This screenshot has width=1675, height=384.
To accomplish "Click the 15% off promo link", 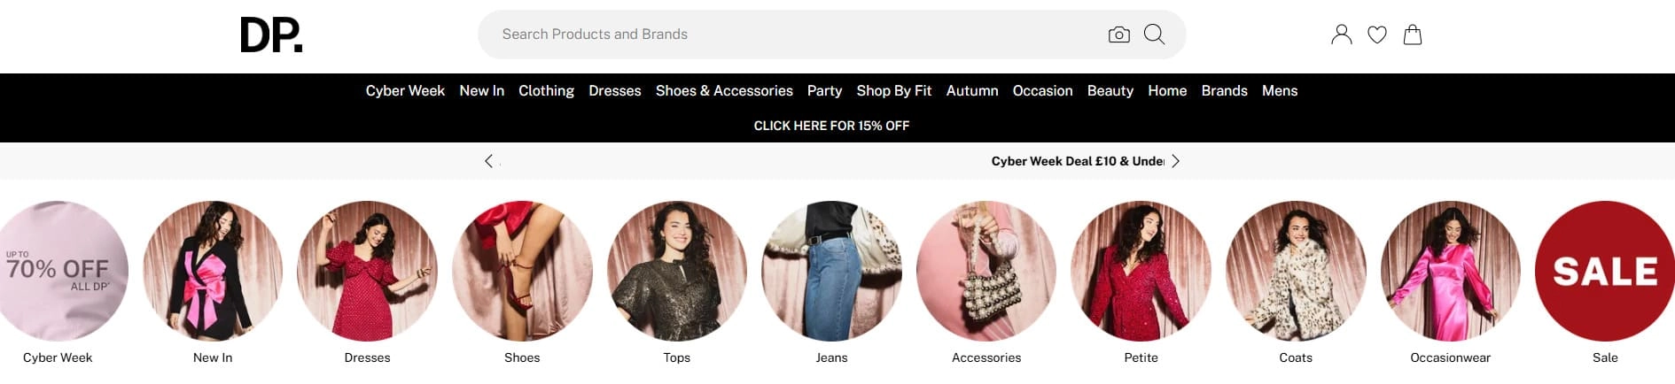I will [x=831, y=126].
